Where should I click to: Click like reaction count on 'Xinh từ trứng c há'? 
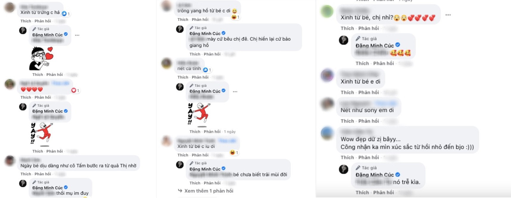tap(66, 14)
